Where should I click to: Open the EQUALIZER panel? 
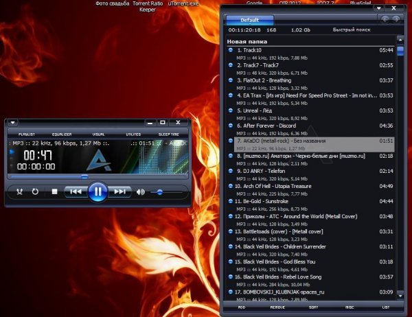62,134
